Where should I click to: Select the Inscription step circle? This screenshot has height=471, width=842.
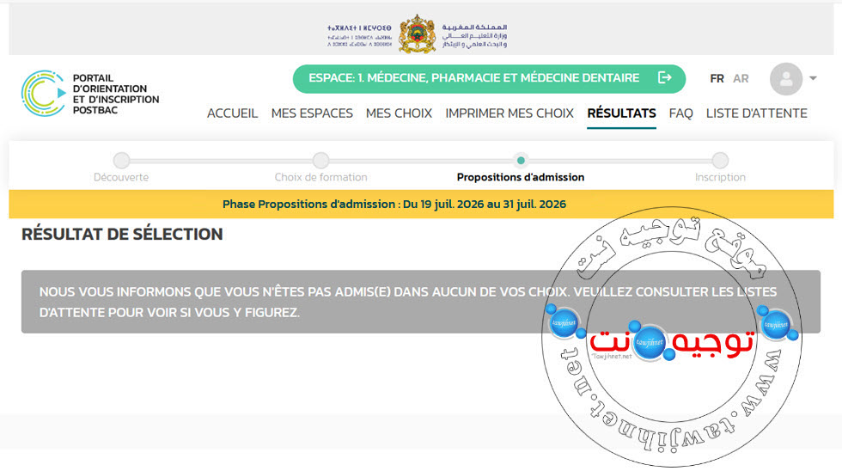tap(720, 160)
